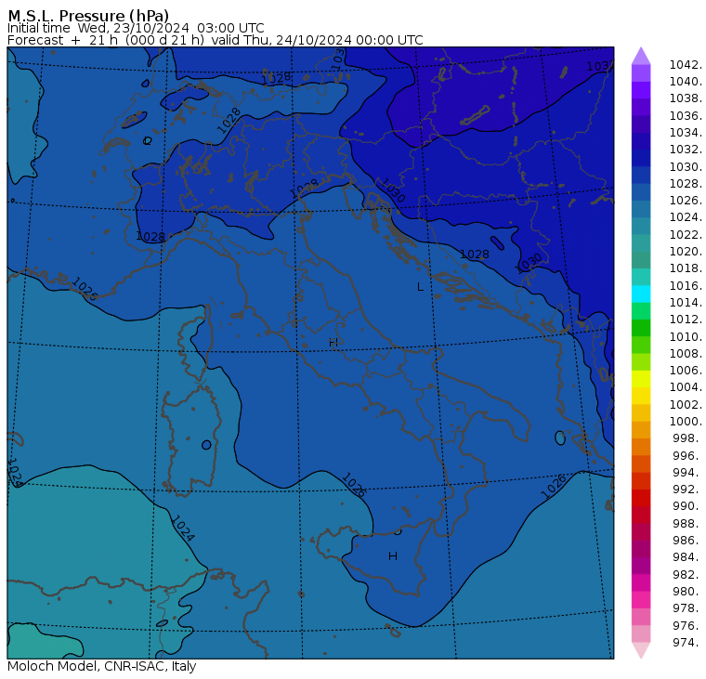The image size is (706, 679).
Task: Pick the cyan legend swatch between 1014 and 1016
Action: tap(641, 294)
